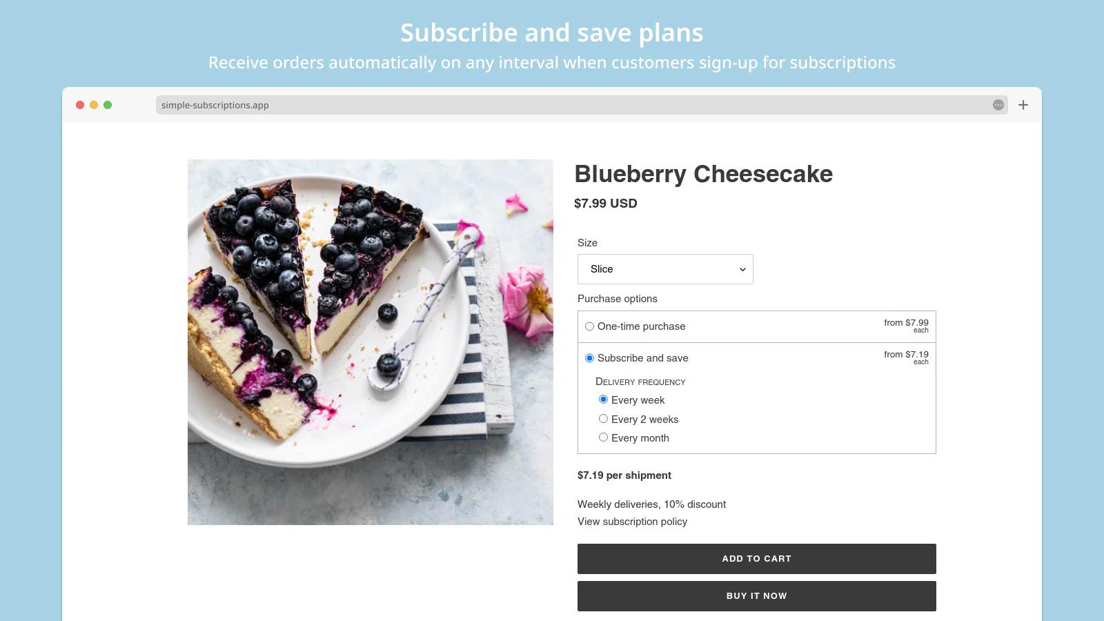
Task: Click the new tab plus icon
Action: coord(1023,105)
